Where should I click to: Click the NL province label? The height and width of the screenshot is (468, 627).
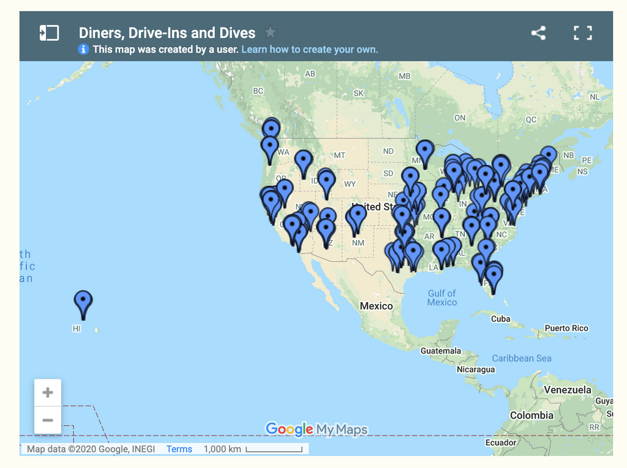(x=595, y=97)
